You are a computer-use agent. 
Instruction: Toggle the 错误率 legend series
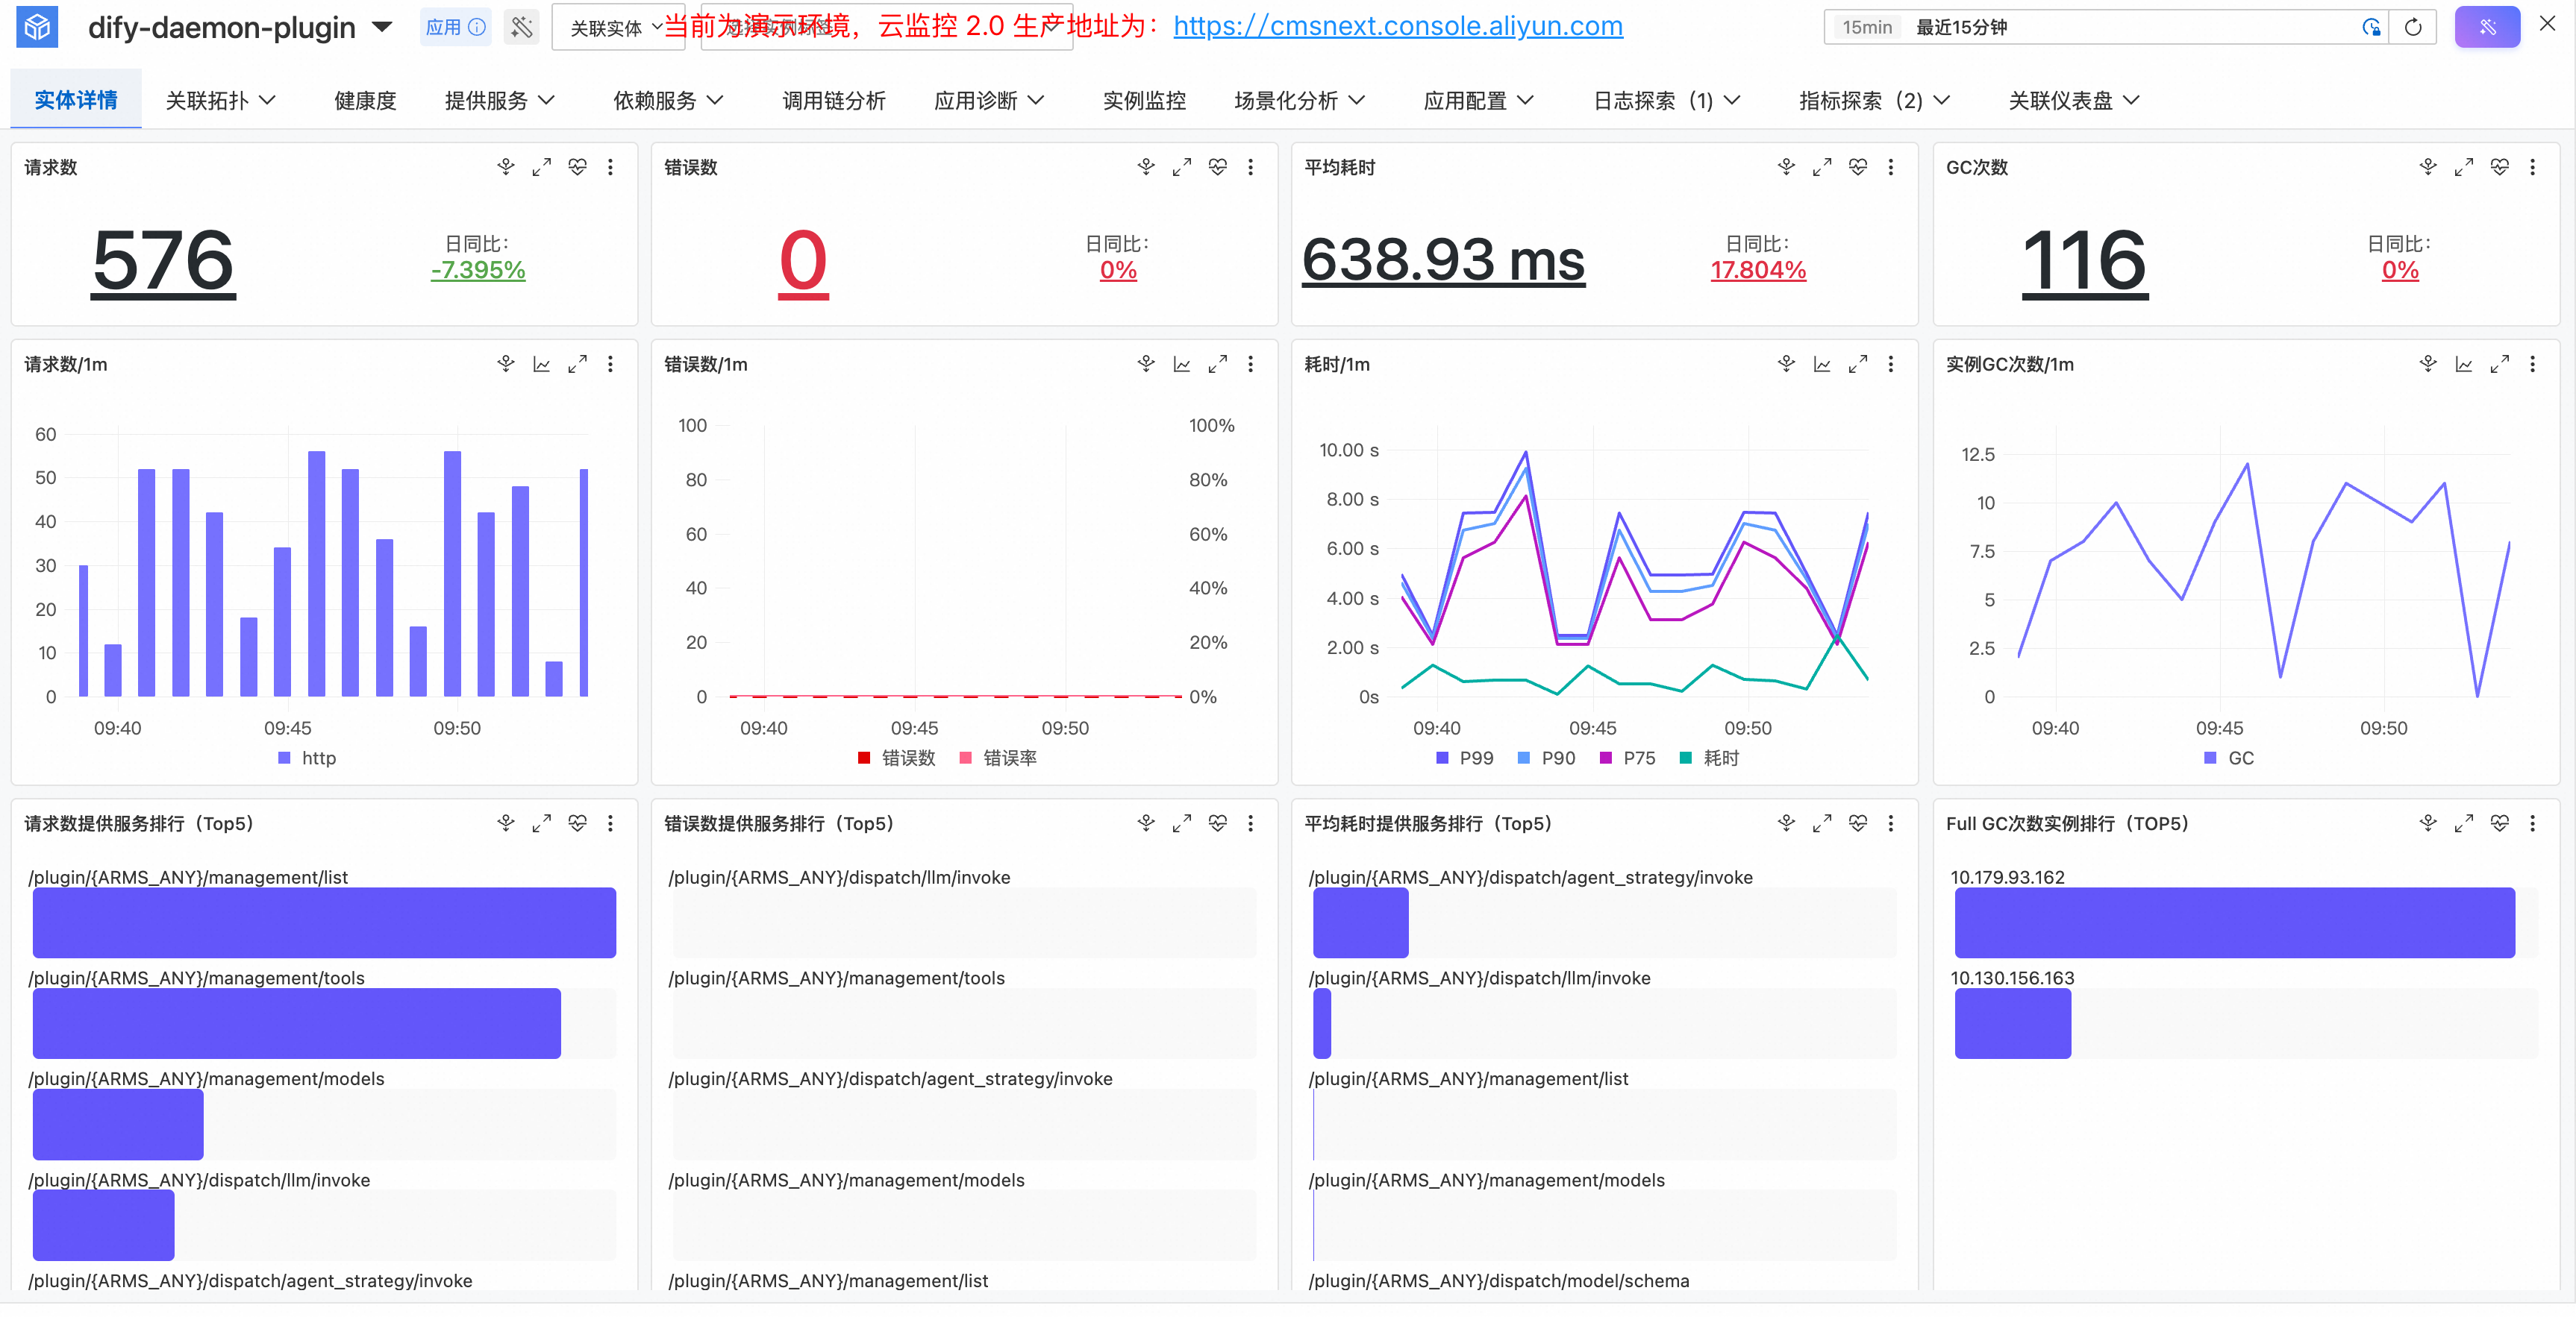click(998, 758)
